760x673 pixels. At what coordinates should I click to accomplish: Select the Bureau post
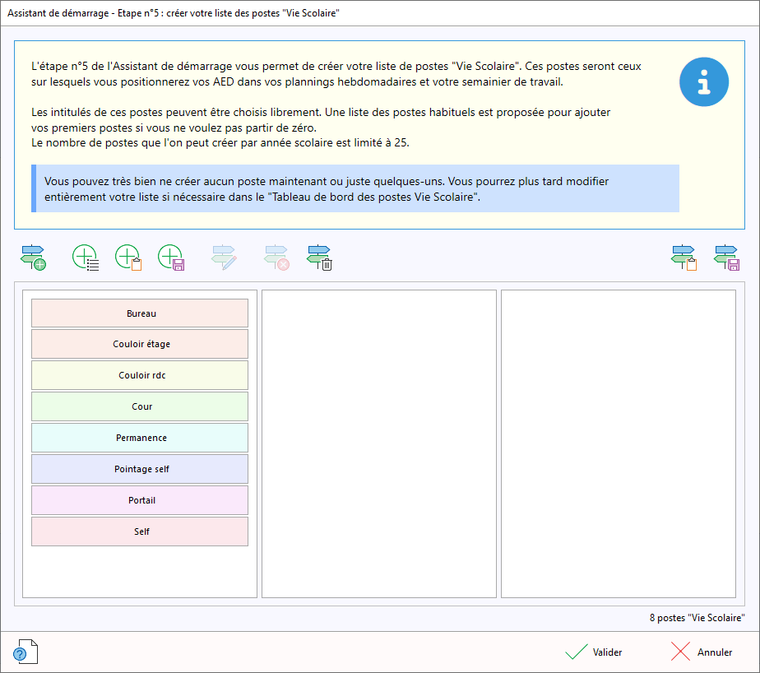pos(140,313)
